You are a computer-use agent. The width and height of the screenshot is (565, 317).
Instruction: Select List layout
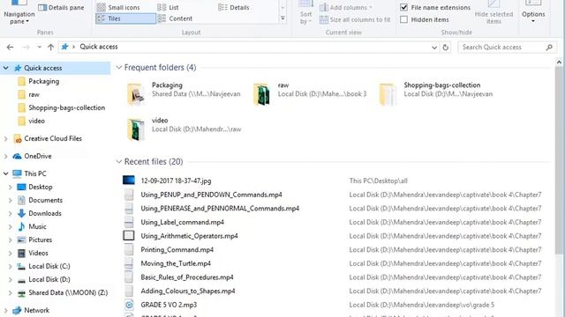(169, 7)
